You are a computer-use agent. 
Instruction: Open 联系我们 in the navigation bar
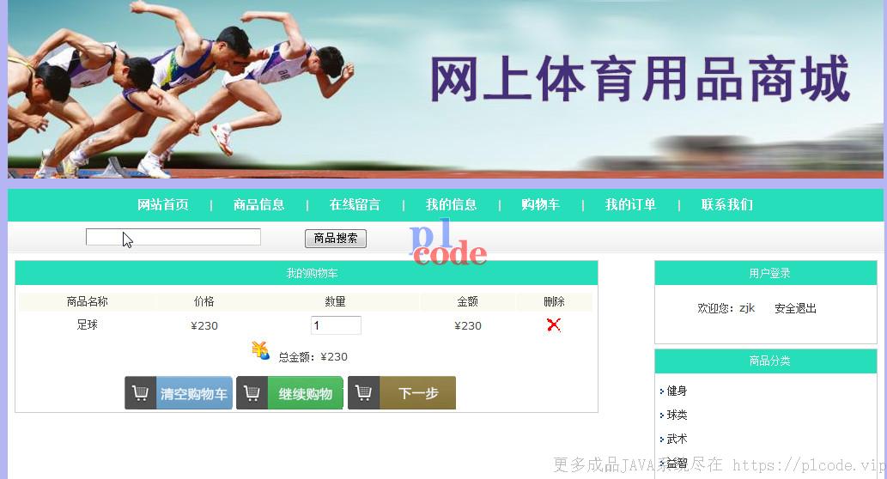click(727, 204)
